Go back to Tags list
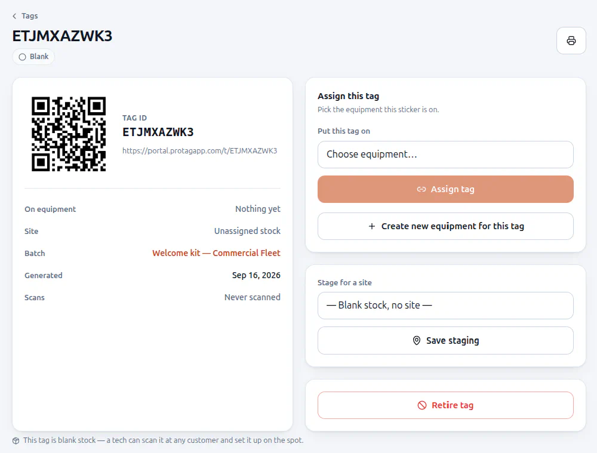The width and height of the screenshot is (597, 453). pyautogui.click(x=25, y=16)
